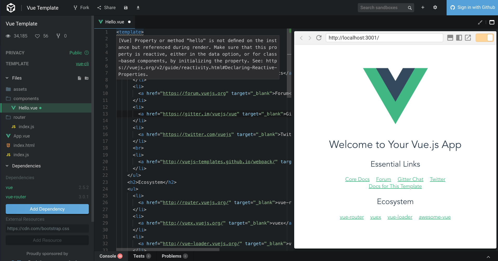498x261 pixels.
Task: Open Gitter Chat link in preview
Action: tap(410, 179)
